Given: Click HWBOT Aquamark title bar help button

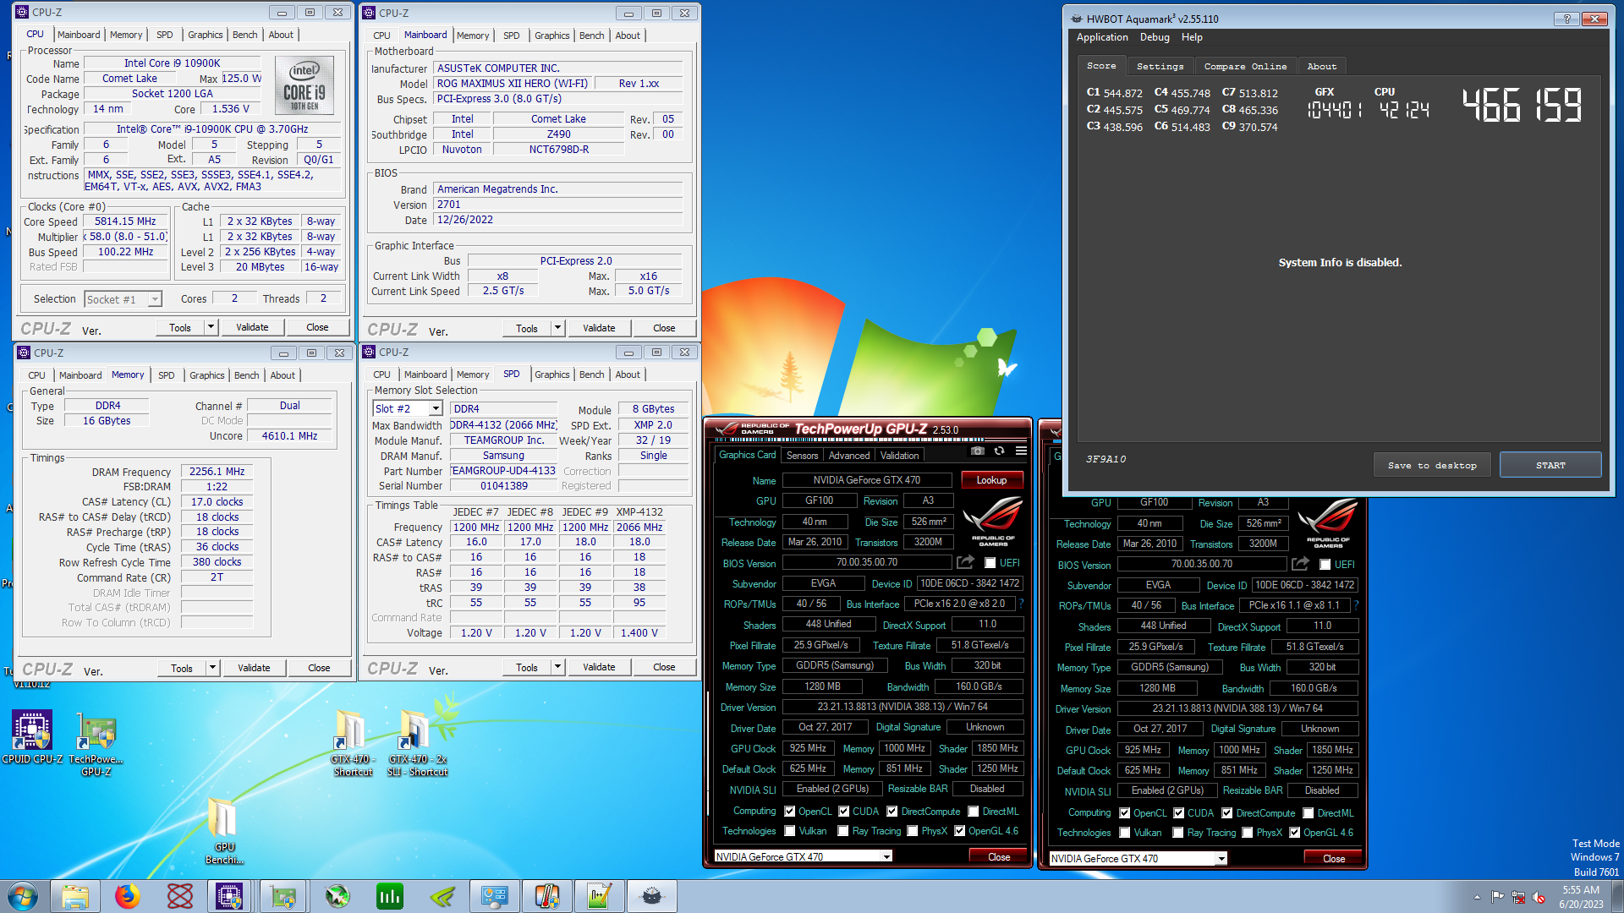Looking at the screenshot, I should coord(1566,19).
